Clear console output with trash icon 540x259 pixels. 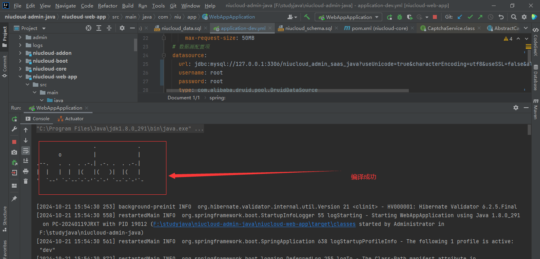[x=26, y=181]
